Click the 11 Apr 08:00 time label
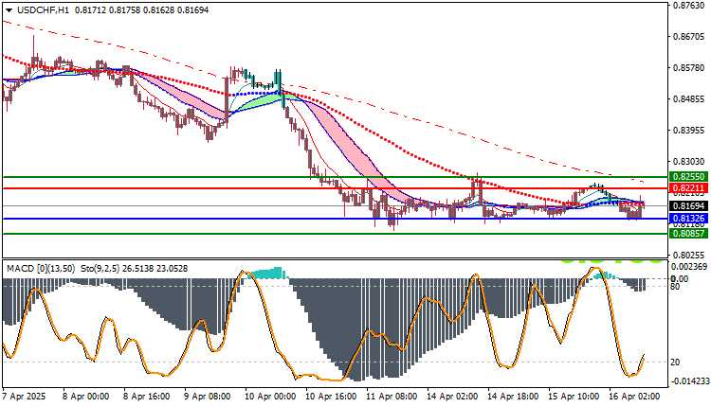Screen dimensions: 711x407 point(391,397)
